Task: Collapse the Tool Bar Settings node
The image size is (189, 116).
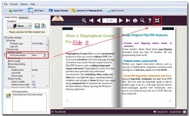Action: pyautogui.click(x=5, y=38)
